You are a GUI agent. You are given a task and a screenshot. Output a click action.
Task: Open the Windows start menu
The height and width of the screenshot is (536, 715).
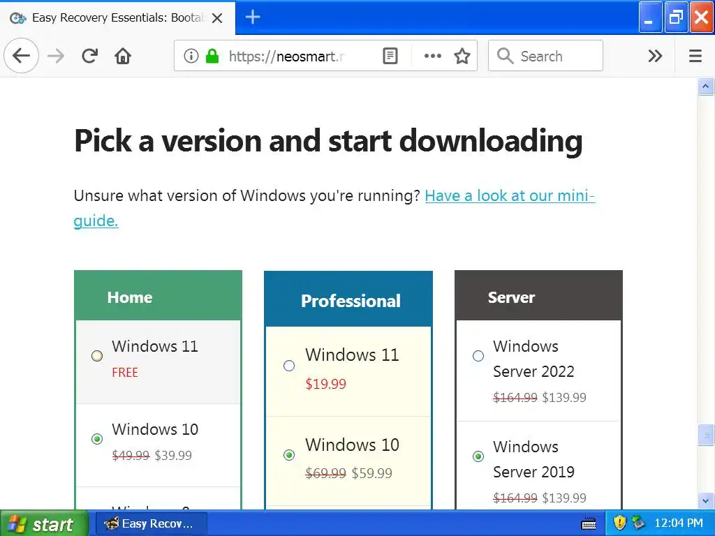pyautogui.click(x=44, y=523)
